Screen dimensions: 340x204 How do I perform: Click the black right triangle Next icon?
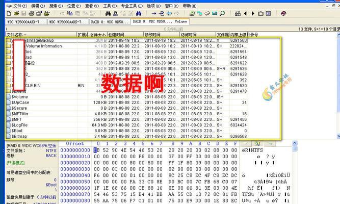[x=253, y=13]
